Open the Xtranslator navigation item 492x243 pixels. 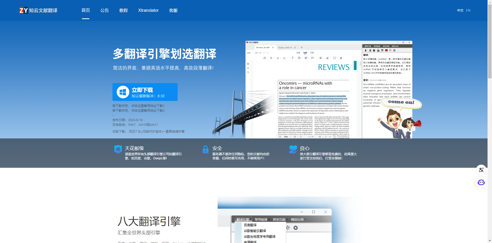click(148, 10)
